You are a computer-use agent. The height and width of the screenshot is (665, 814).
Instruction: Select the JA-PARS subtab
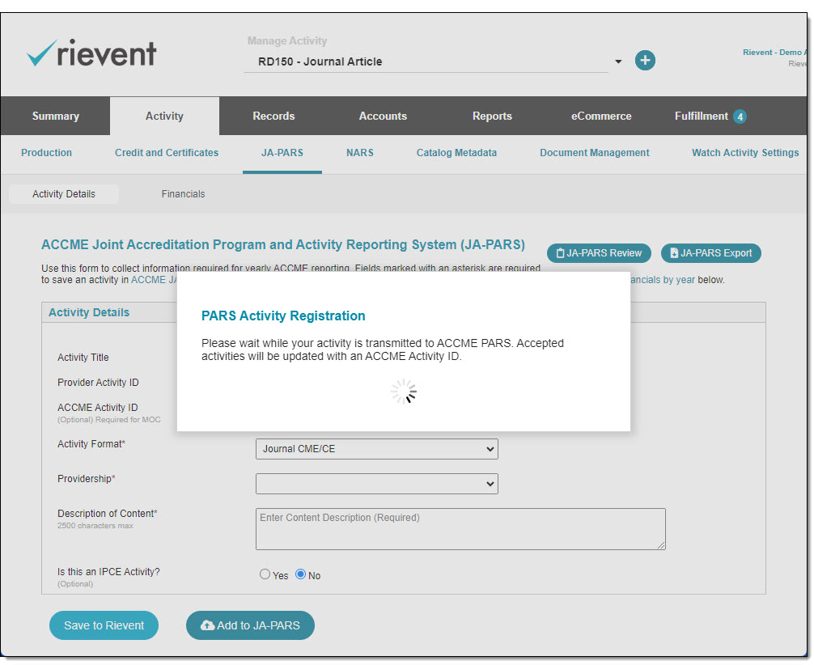[x=282, y=153]
